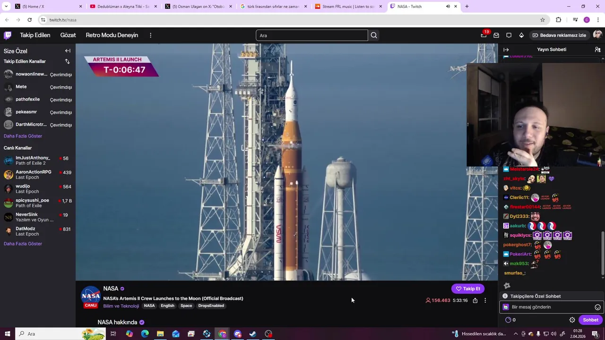
Task: Open AaronActionRPG live channel
Action: click(38, 175)
